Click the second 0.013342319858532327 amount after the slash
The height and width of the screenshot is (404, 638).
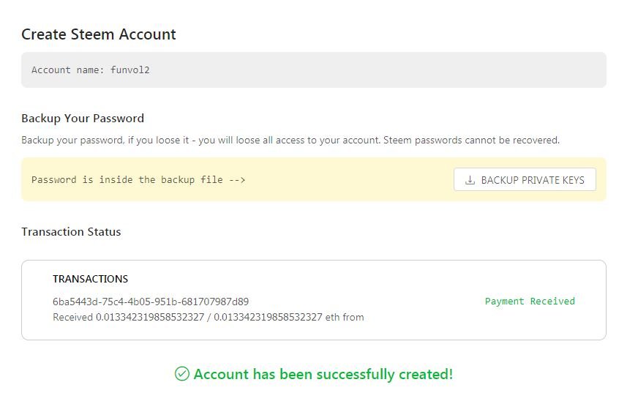point(268,318)
